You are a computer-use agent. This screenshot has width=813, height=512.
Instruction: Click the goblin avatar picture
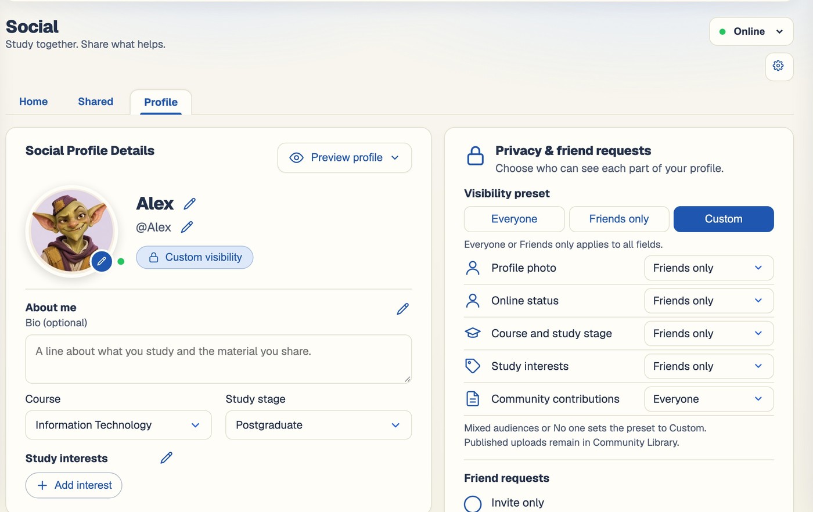pyautogui.click(x=72, y=231)
